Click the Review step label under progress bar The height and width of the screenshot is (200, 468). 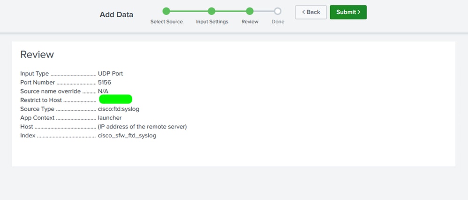tap(250, 21)
